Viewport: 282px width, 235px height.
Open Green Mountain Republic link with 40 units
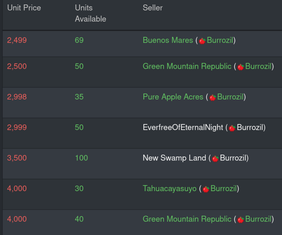pos(187,219)
